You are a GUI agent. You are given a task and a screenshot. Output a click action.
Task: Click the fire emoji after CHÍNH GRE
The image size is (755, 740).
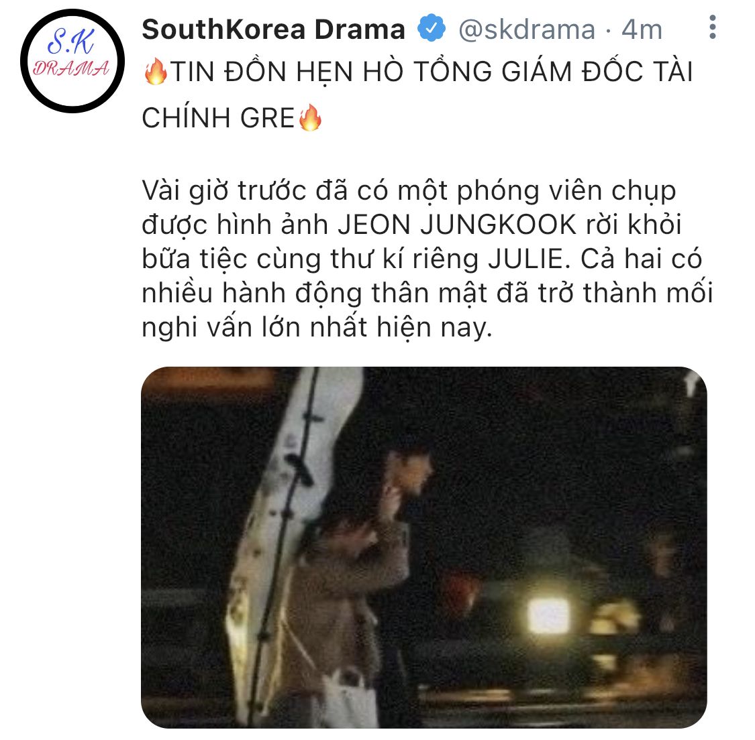click(310, 118)
